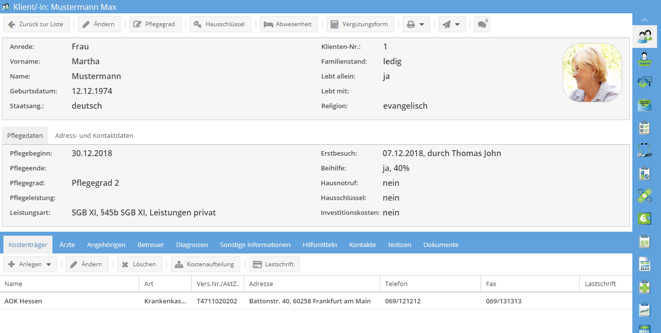Open the pills clipboard medication icon
This screenshot has height=333, width=661.
(x=645, y=173)
